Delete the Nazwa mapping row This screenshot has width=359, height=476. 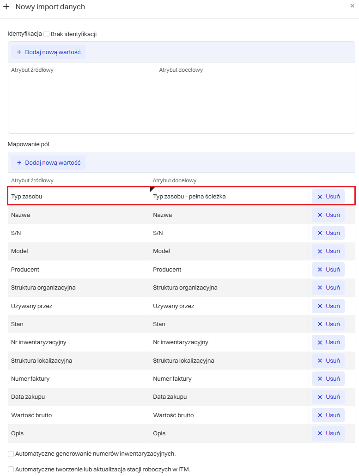pyautogui.click(x=328, y=215)
